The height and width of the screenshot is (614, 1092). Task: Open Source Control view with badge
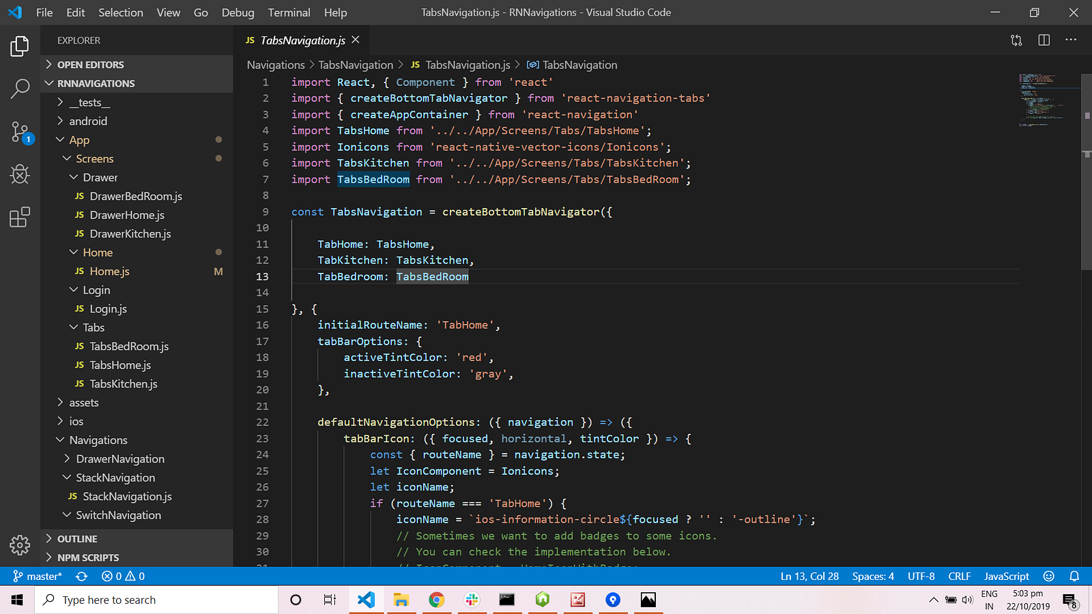pos(21,132)
